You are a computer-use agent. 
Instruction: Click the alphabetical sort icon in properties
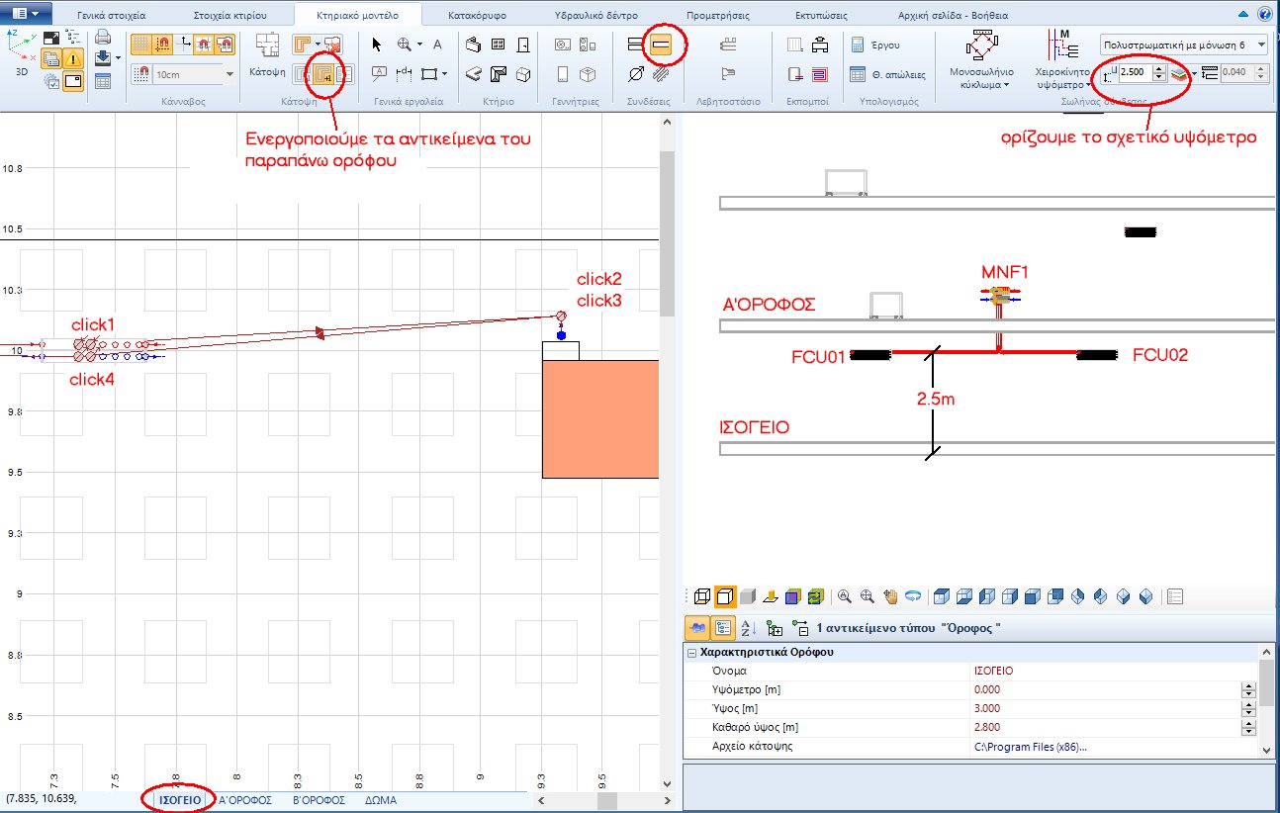click(749, 628)
